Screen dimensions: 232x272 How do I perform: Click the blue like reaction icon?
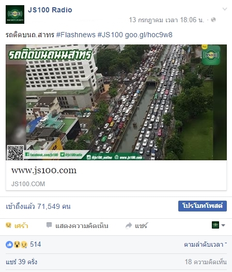click(9, 245)
